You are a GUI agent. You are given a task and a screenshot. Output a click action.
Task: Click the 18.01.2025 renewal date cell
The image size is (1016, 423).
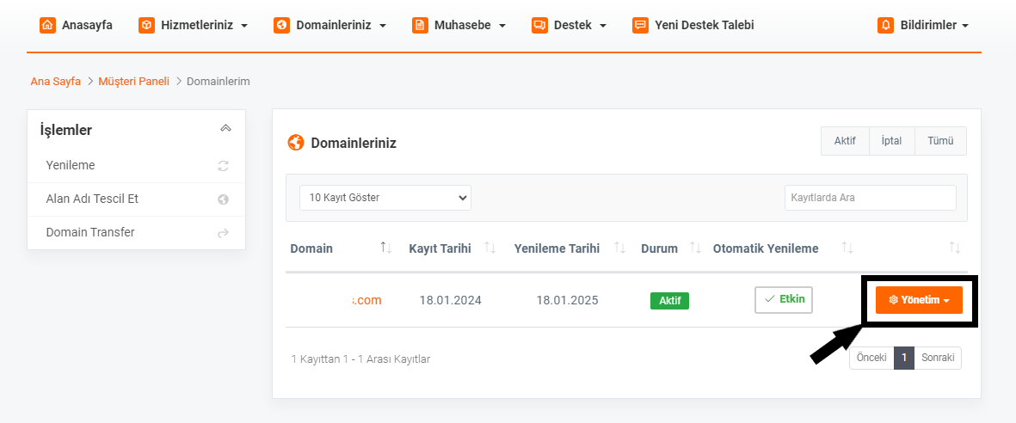pyautogui.click(x=567, y=300)
